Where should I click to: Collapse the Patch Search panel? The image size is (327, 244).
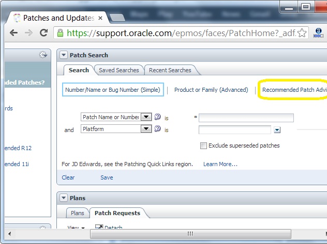(x=64, y=55)
